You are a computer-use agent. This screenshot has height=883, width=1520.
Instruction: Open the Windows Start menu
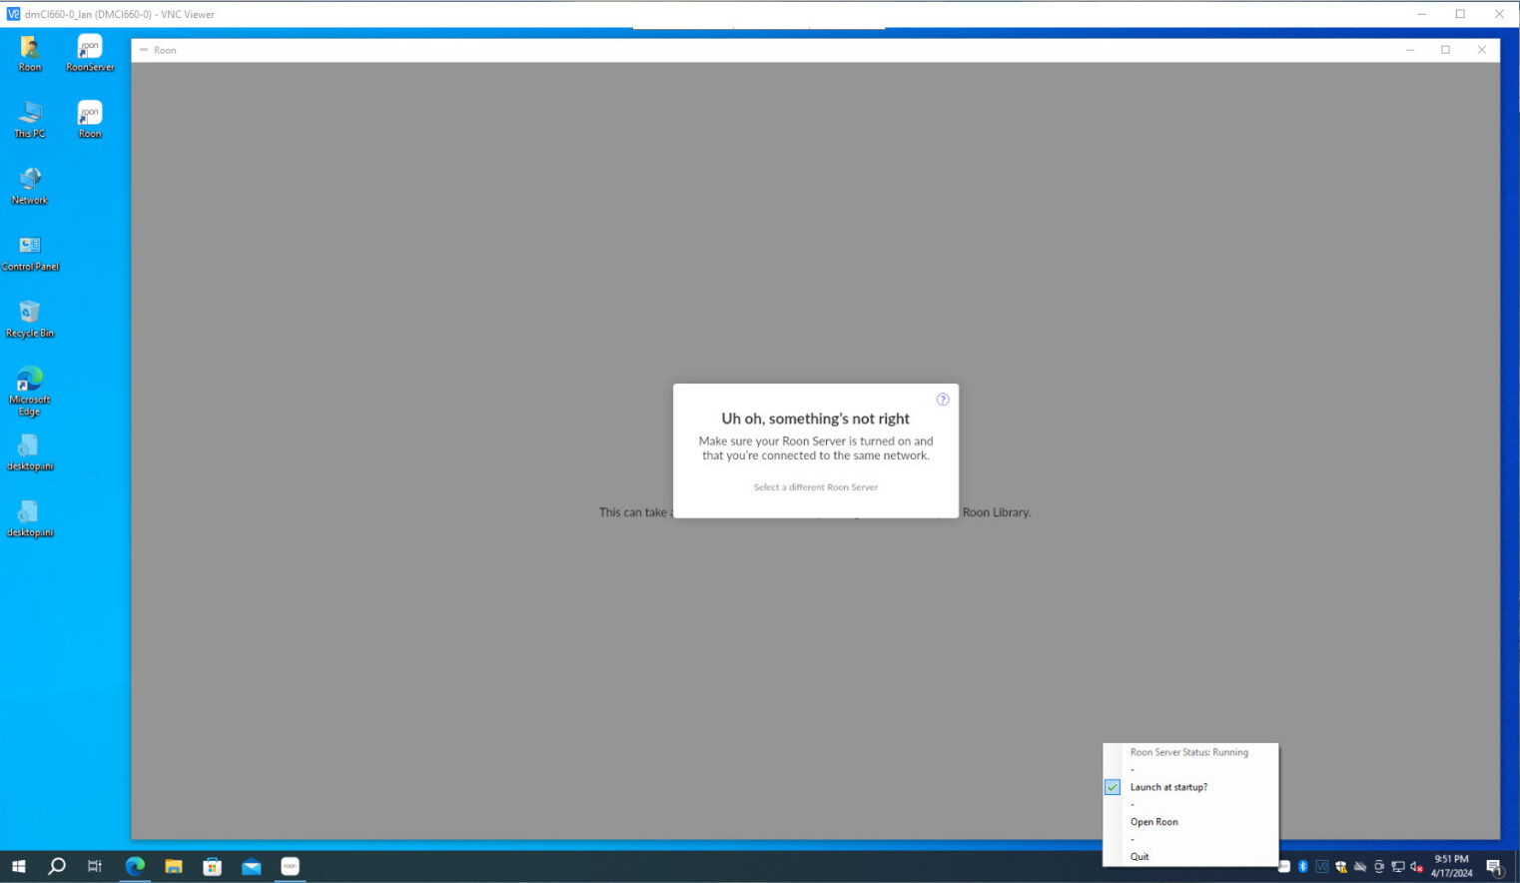click(18, 866)
